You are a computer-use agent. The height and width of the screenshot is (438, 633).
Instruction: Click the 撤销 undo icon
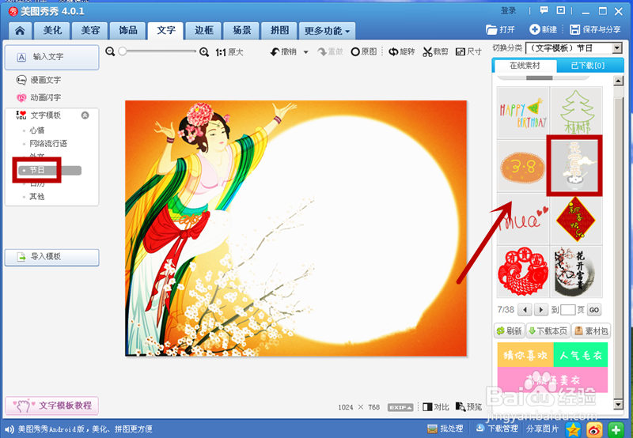(275, 51)
